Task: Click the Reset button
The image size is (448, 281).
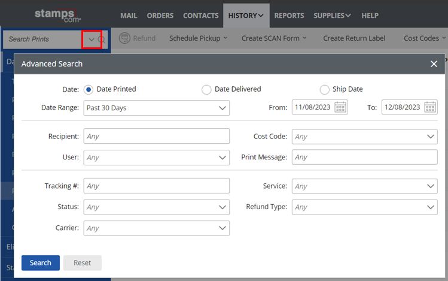Action: tap(82, 263)
